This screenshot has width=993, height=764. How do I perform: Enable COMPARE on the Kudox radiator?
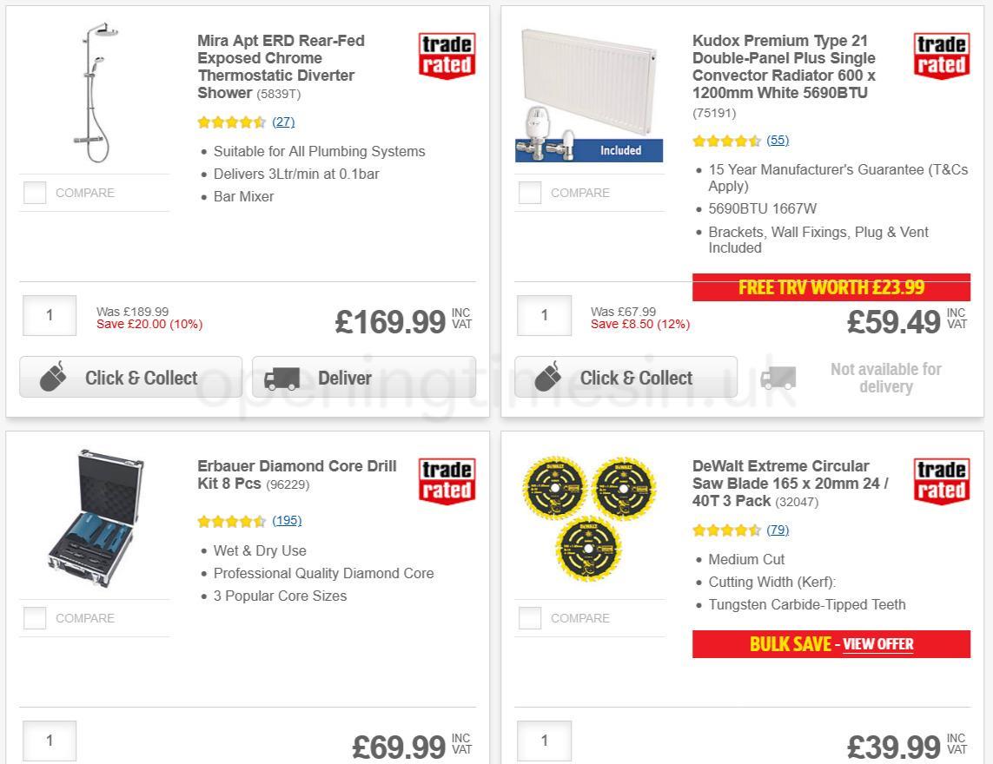pyautogui.click(x=530, y=193)
